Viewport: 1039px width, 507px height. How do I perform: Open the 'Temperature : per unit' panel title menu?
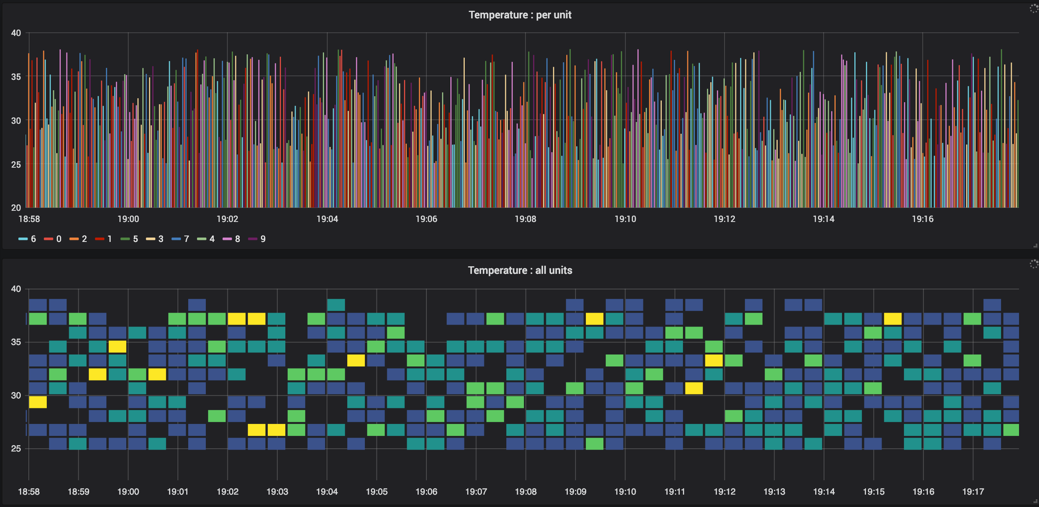point(519,15)
